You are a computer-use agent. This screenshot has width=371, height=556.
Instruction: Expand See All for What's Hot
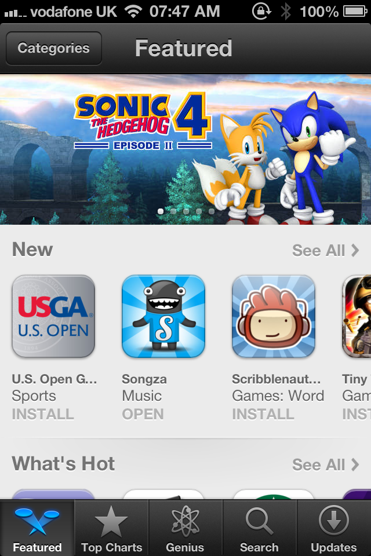(x=326, y=464)
